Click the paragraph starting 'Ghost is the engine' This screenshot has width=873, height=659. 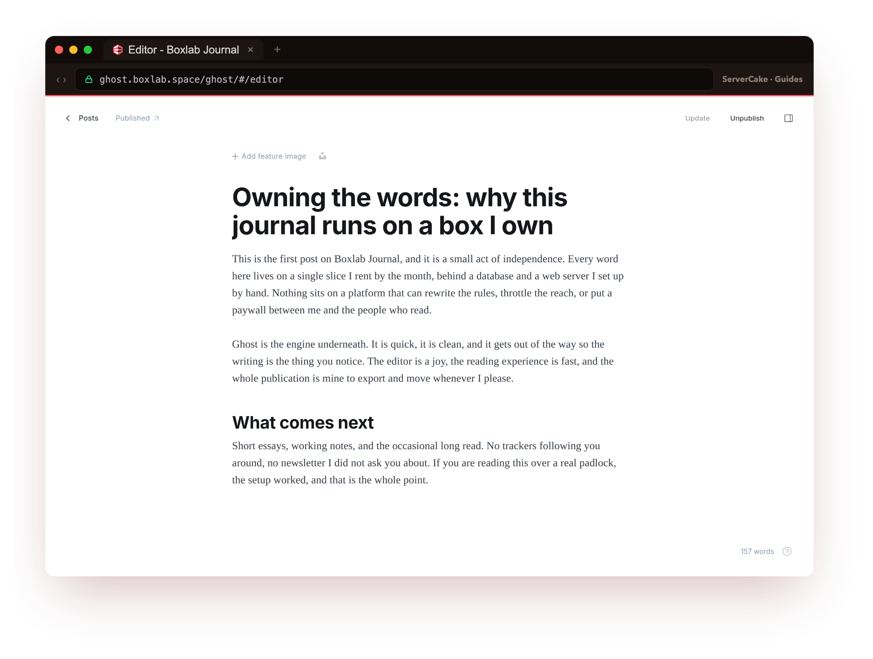coord(423,361)
